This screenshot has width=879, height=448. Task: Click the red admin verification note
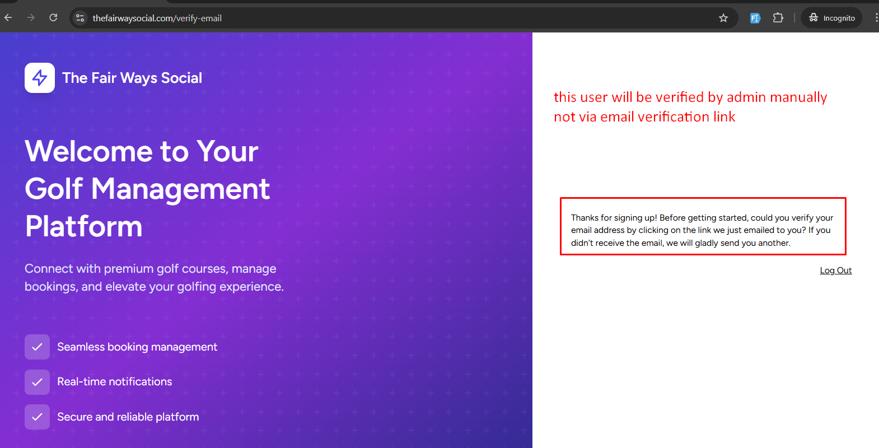click(x=690, y=107)
